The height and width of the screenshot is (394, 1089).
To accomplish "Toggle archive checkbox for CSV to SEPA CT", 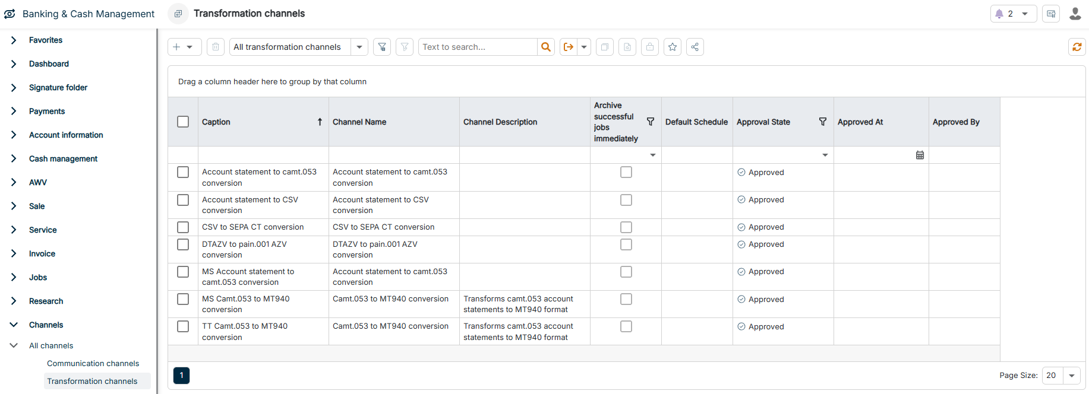I will [x=626, y=227].
